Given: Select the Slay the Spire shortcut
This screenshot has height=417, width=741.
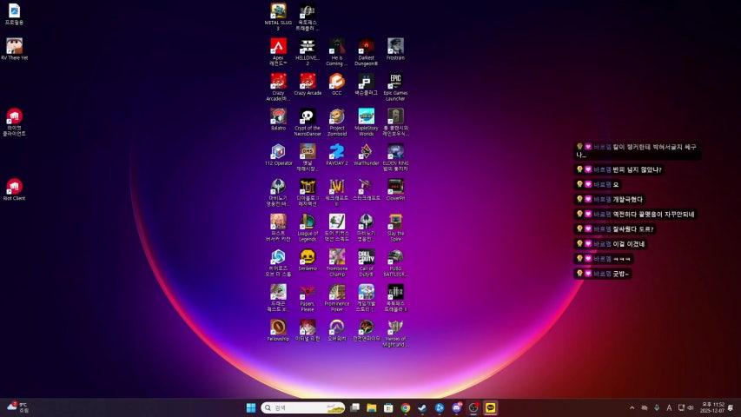Looking at the screenshot, I should click(x=395, y=222).
